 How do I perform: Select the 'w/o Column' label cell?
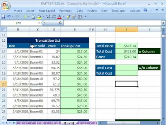(x=149, y=68)
